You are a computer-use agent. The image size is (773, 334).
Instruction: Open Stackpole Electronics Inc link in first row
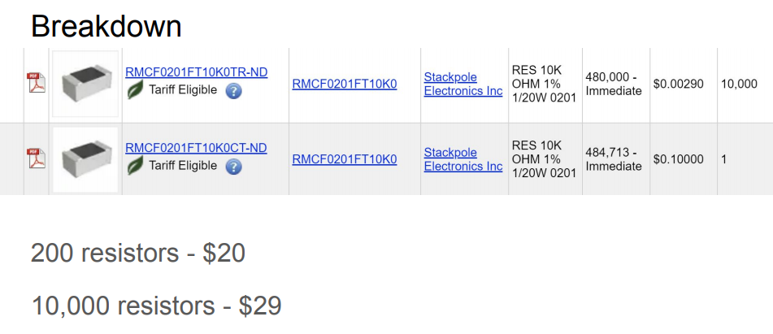(x=463, y=84)
